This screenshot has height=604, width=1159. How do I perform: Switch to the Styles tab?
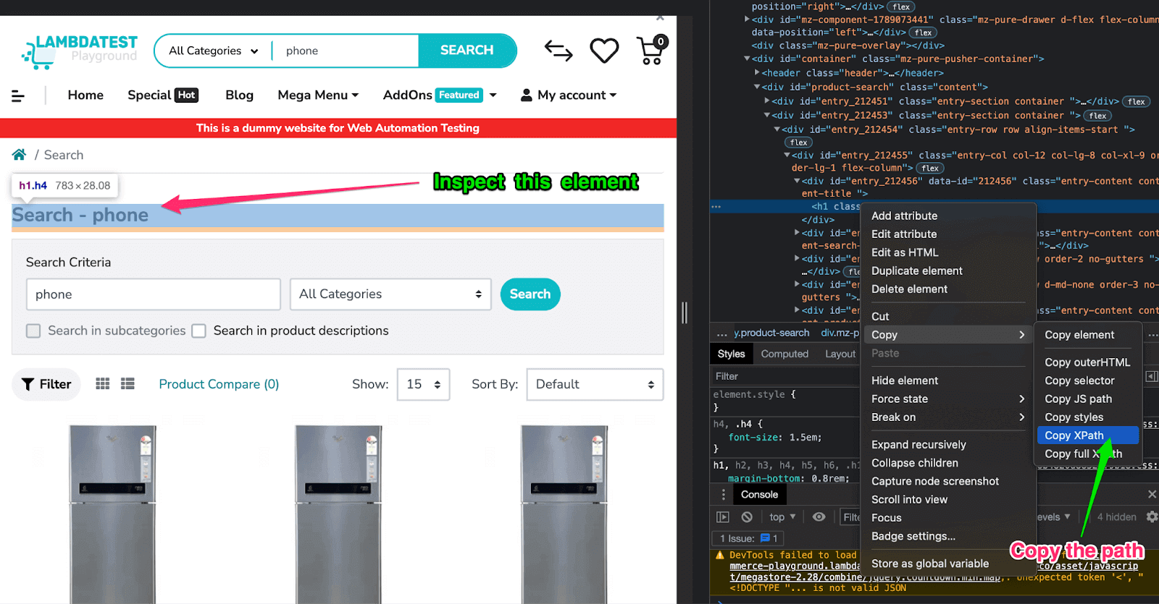tap(731, 354)
